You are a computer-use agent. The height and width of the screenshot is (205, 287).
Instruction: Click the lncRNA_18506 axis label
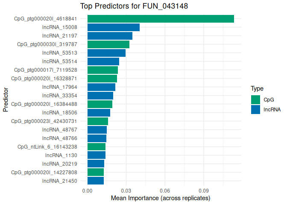[60, 113]
